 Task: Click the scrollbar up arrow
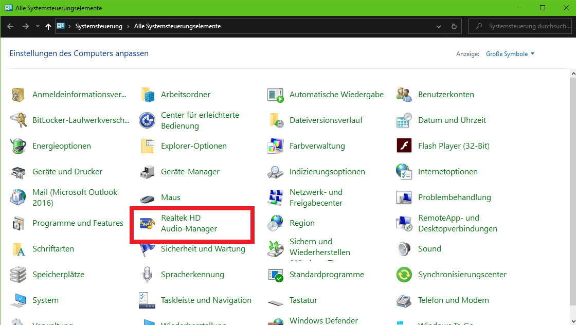pos(573,74)
